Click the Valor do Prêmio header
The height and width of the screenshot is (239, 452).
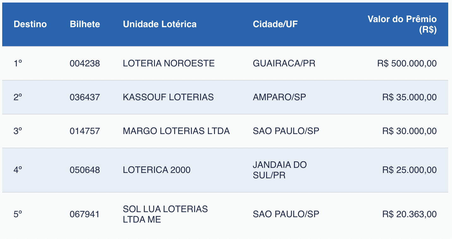(402, 24)
